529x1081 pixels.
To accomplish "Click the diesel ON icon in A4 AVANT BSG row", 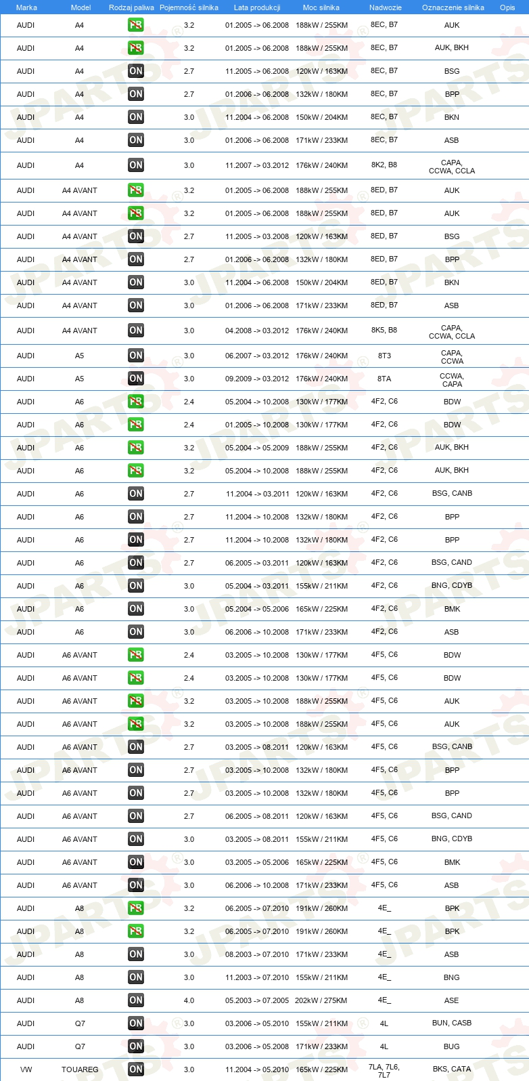I will tap(136, 236).
